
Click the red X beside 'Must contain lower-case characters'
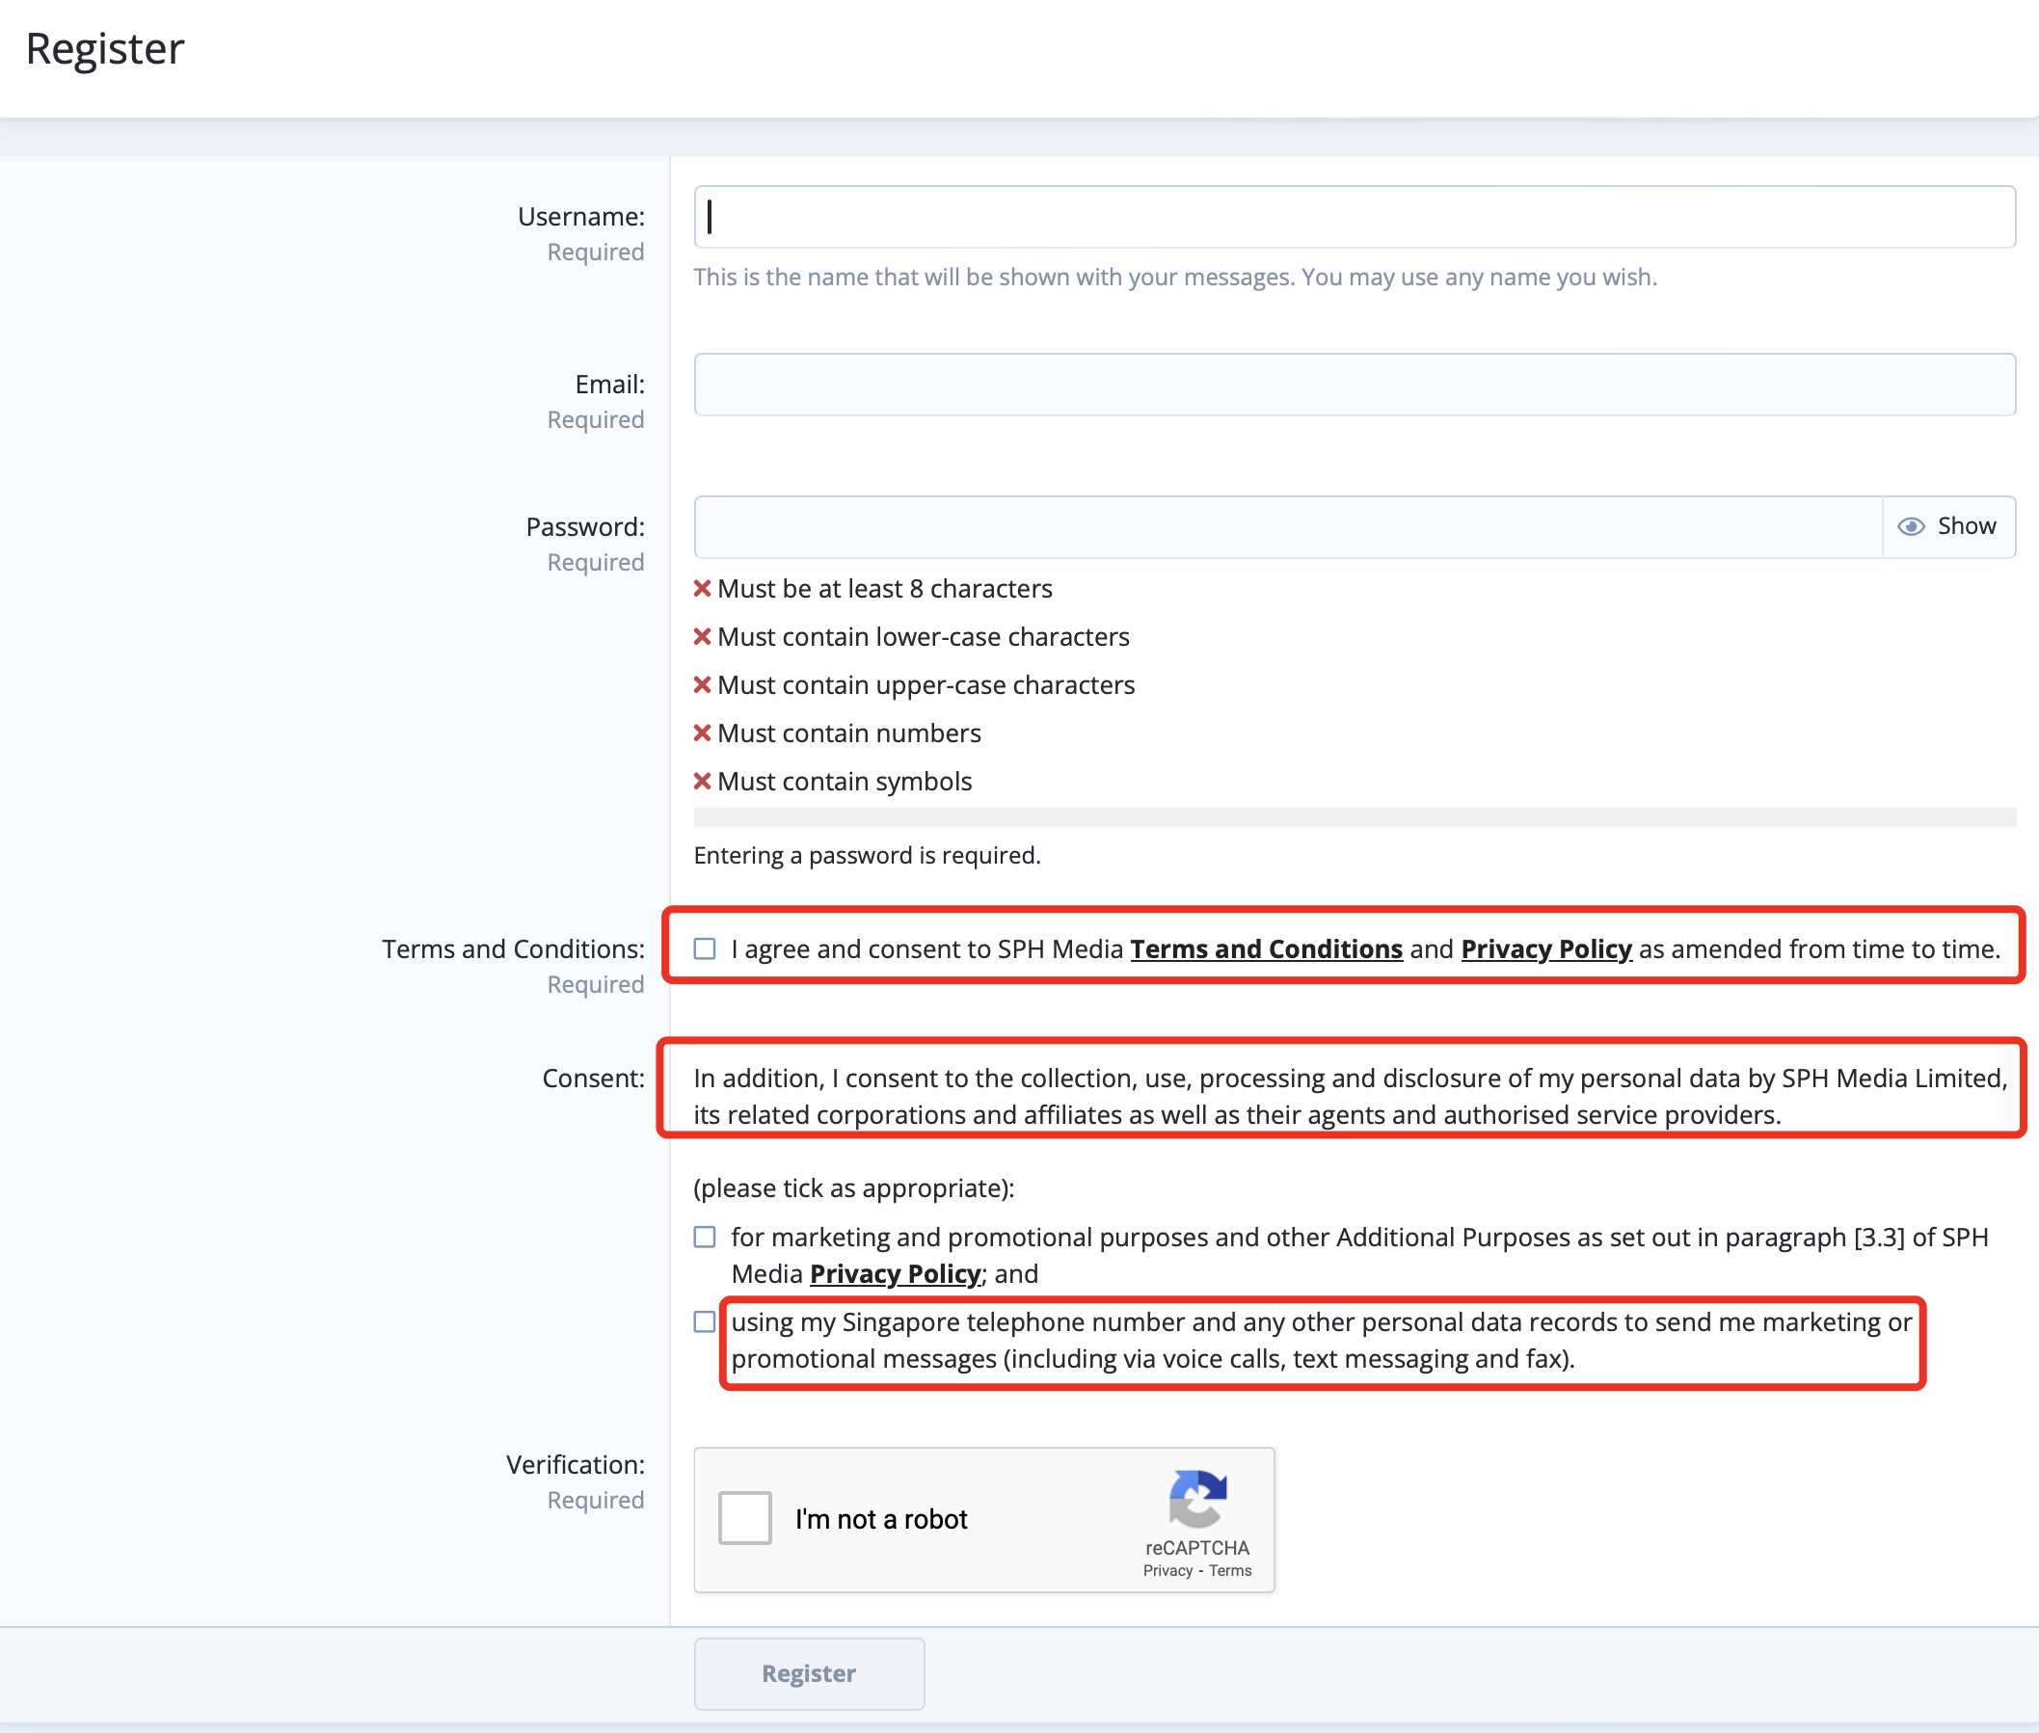[702, 636]
